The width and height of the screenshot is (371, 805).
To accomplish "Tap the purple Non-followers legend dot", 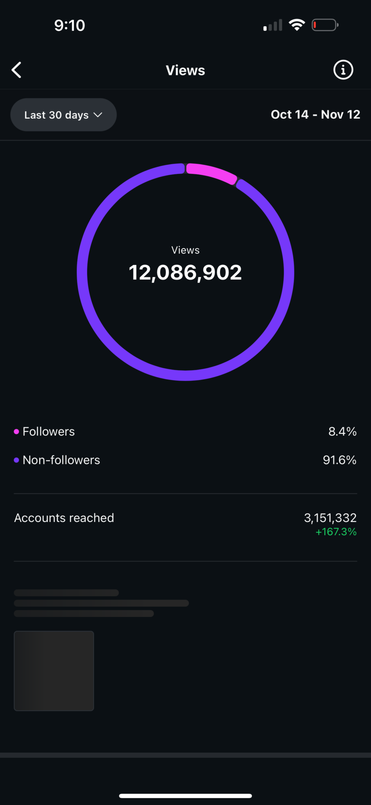I will 16,460.
